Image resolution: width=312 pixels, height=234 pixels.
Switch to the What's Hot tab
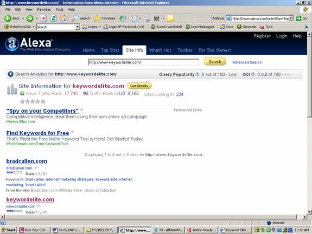pos(160,50)
